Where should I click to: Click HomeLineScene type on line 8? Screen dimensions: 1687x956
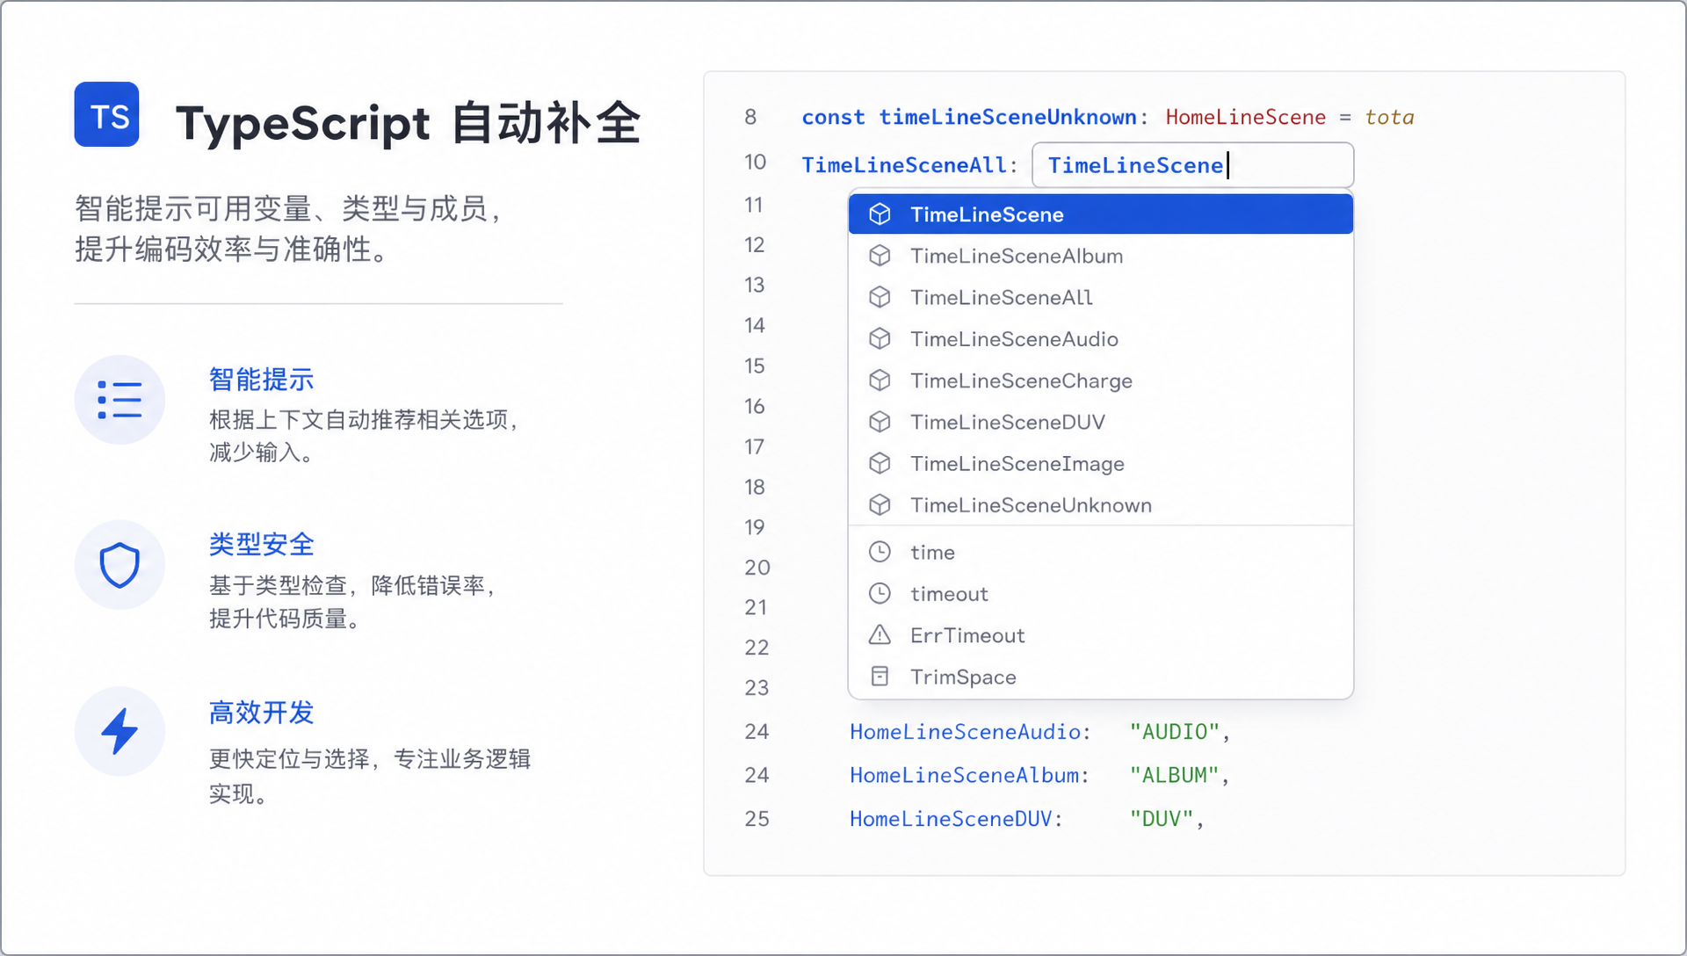pos(1245,117)
